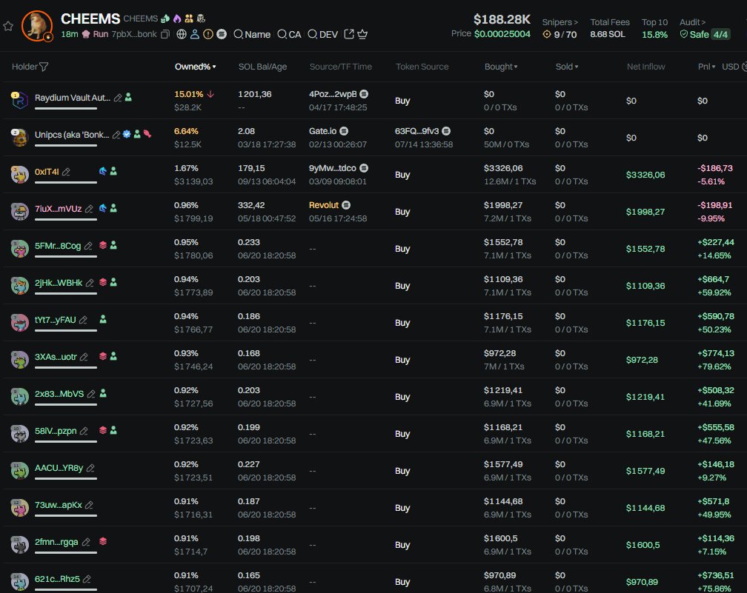Click the 2x83...MbVS holder avatar
This screenshot has height=593, width=747.
click(x=19, y=397)
